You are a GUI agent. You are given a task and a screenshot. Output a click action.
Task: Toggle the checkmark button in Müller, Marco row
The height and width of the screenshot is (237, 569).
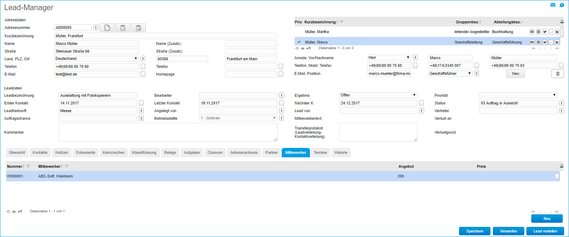545,42
